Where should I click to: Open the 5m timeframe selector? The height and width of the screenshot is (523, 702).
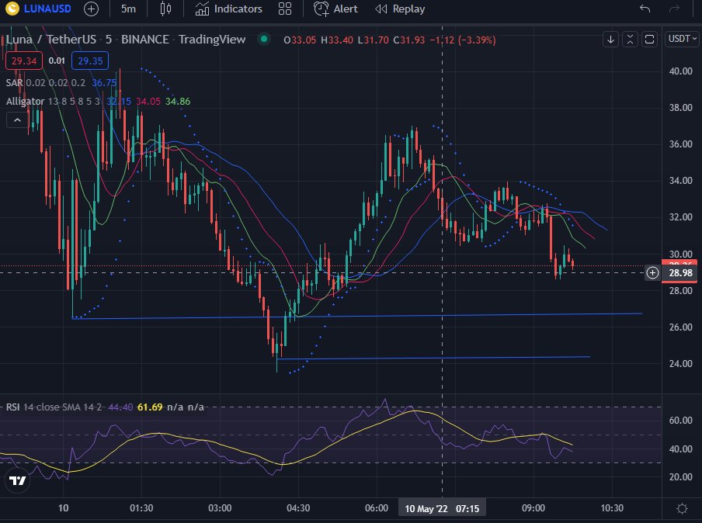pos(128,9)
